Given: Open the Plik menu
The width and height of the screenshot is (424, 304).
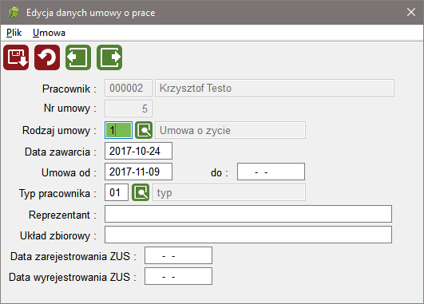Looking at the screenshot, I should (x=14, y=33).
